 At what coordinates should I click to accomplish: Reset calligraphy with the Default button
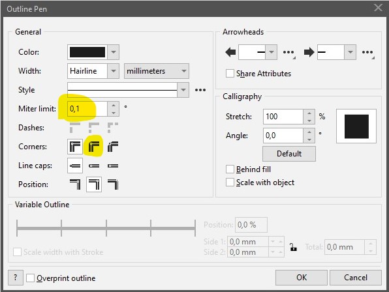tap(289, 154)
